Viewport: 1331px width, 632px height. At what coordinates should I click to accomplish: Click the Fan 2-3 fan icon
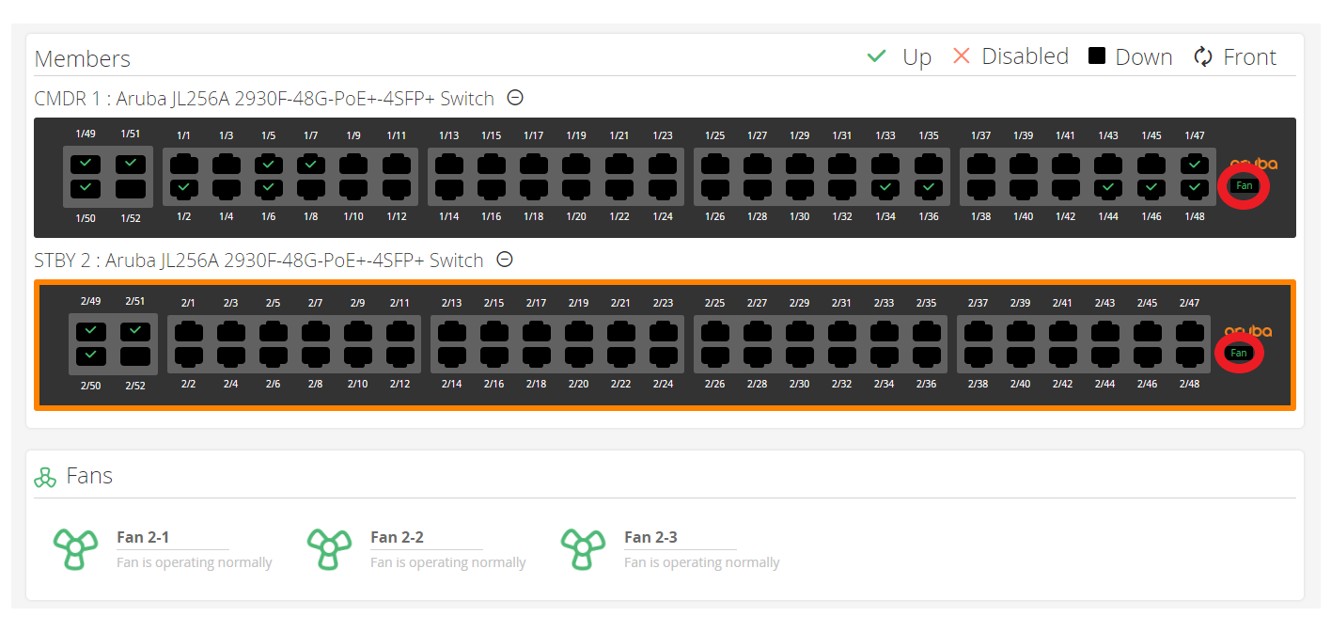pos(582,549)
